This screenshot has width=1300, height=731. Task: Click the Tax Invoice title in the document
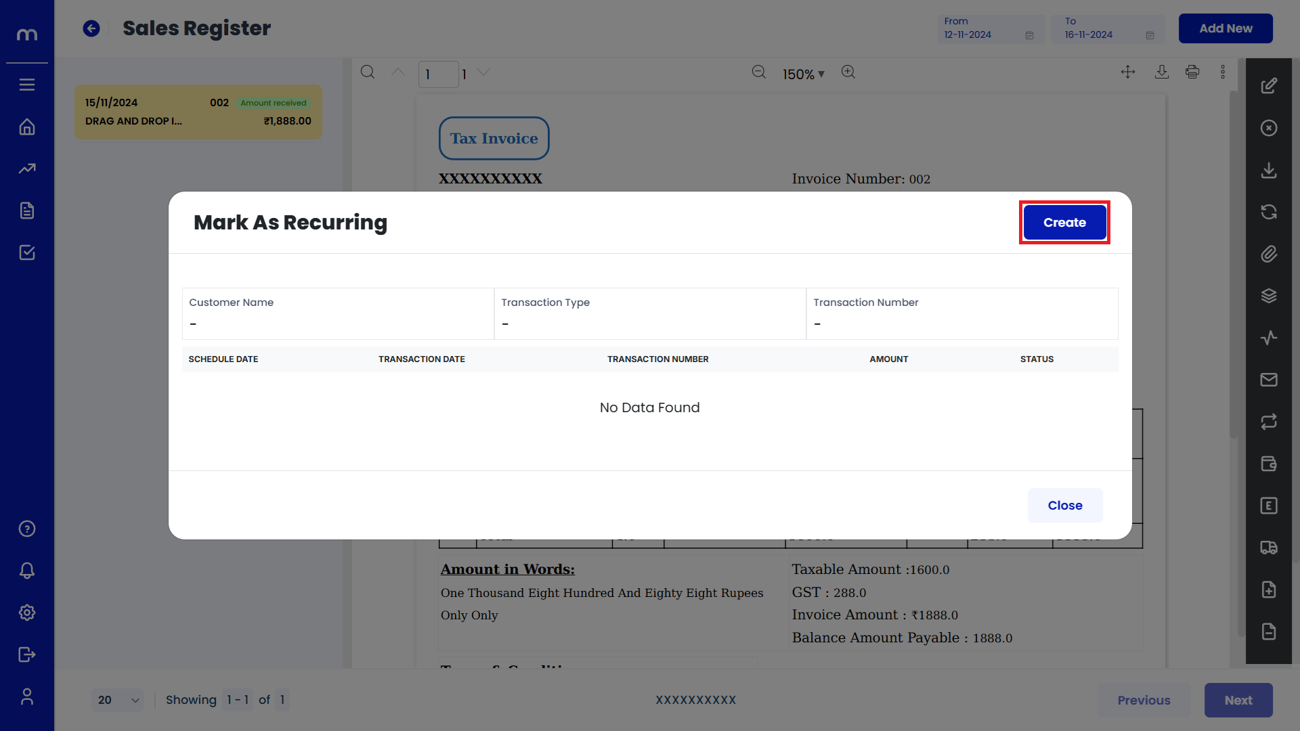pyautogui.click(x=494, y=138)
